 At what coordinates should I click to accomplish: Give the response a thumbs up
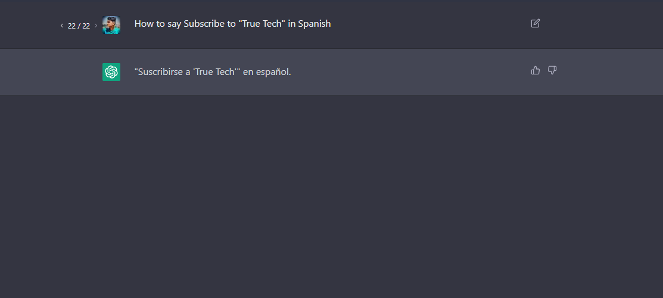pos(535,70)
